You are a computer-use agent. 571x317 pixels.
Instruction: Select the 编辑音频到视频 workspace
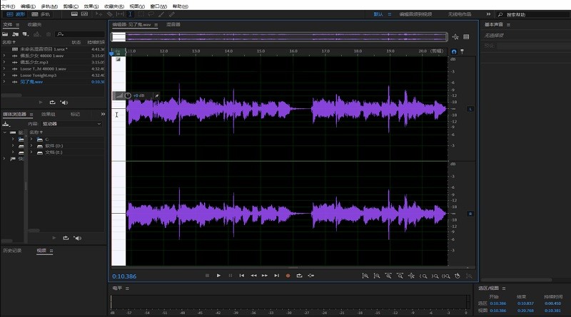(415, 14)
